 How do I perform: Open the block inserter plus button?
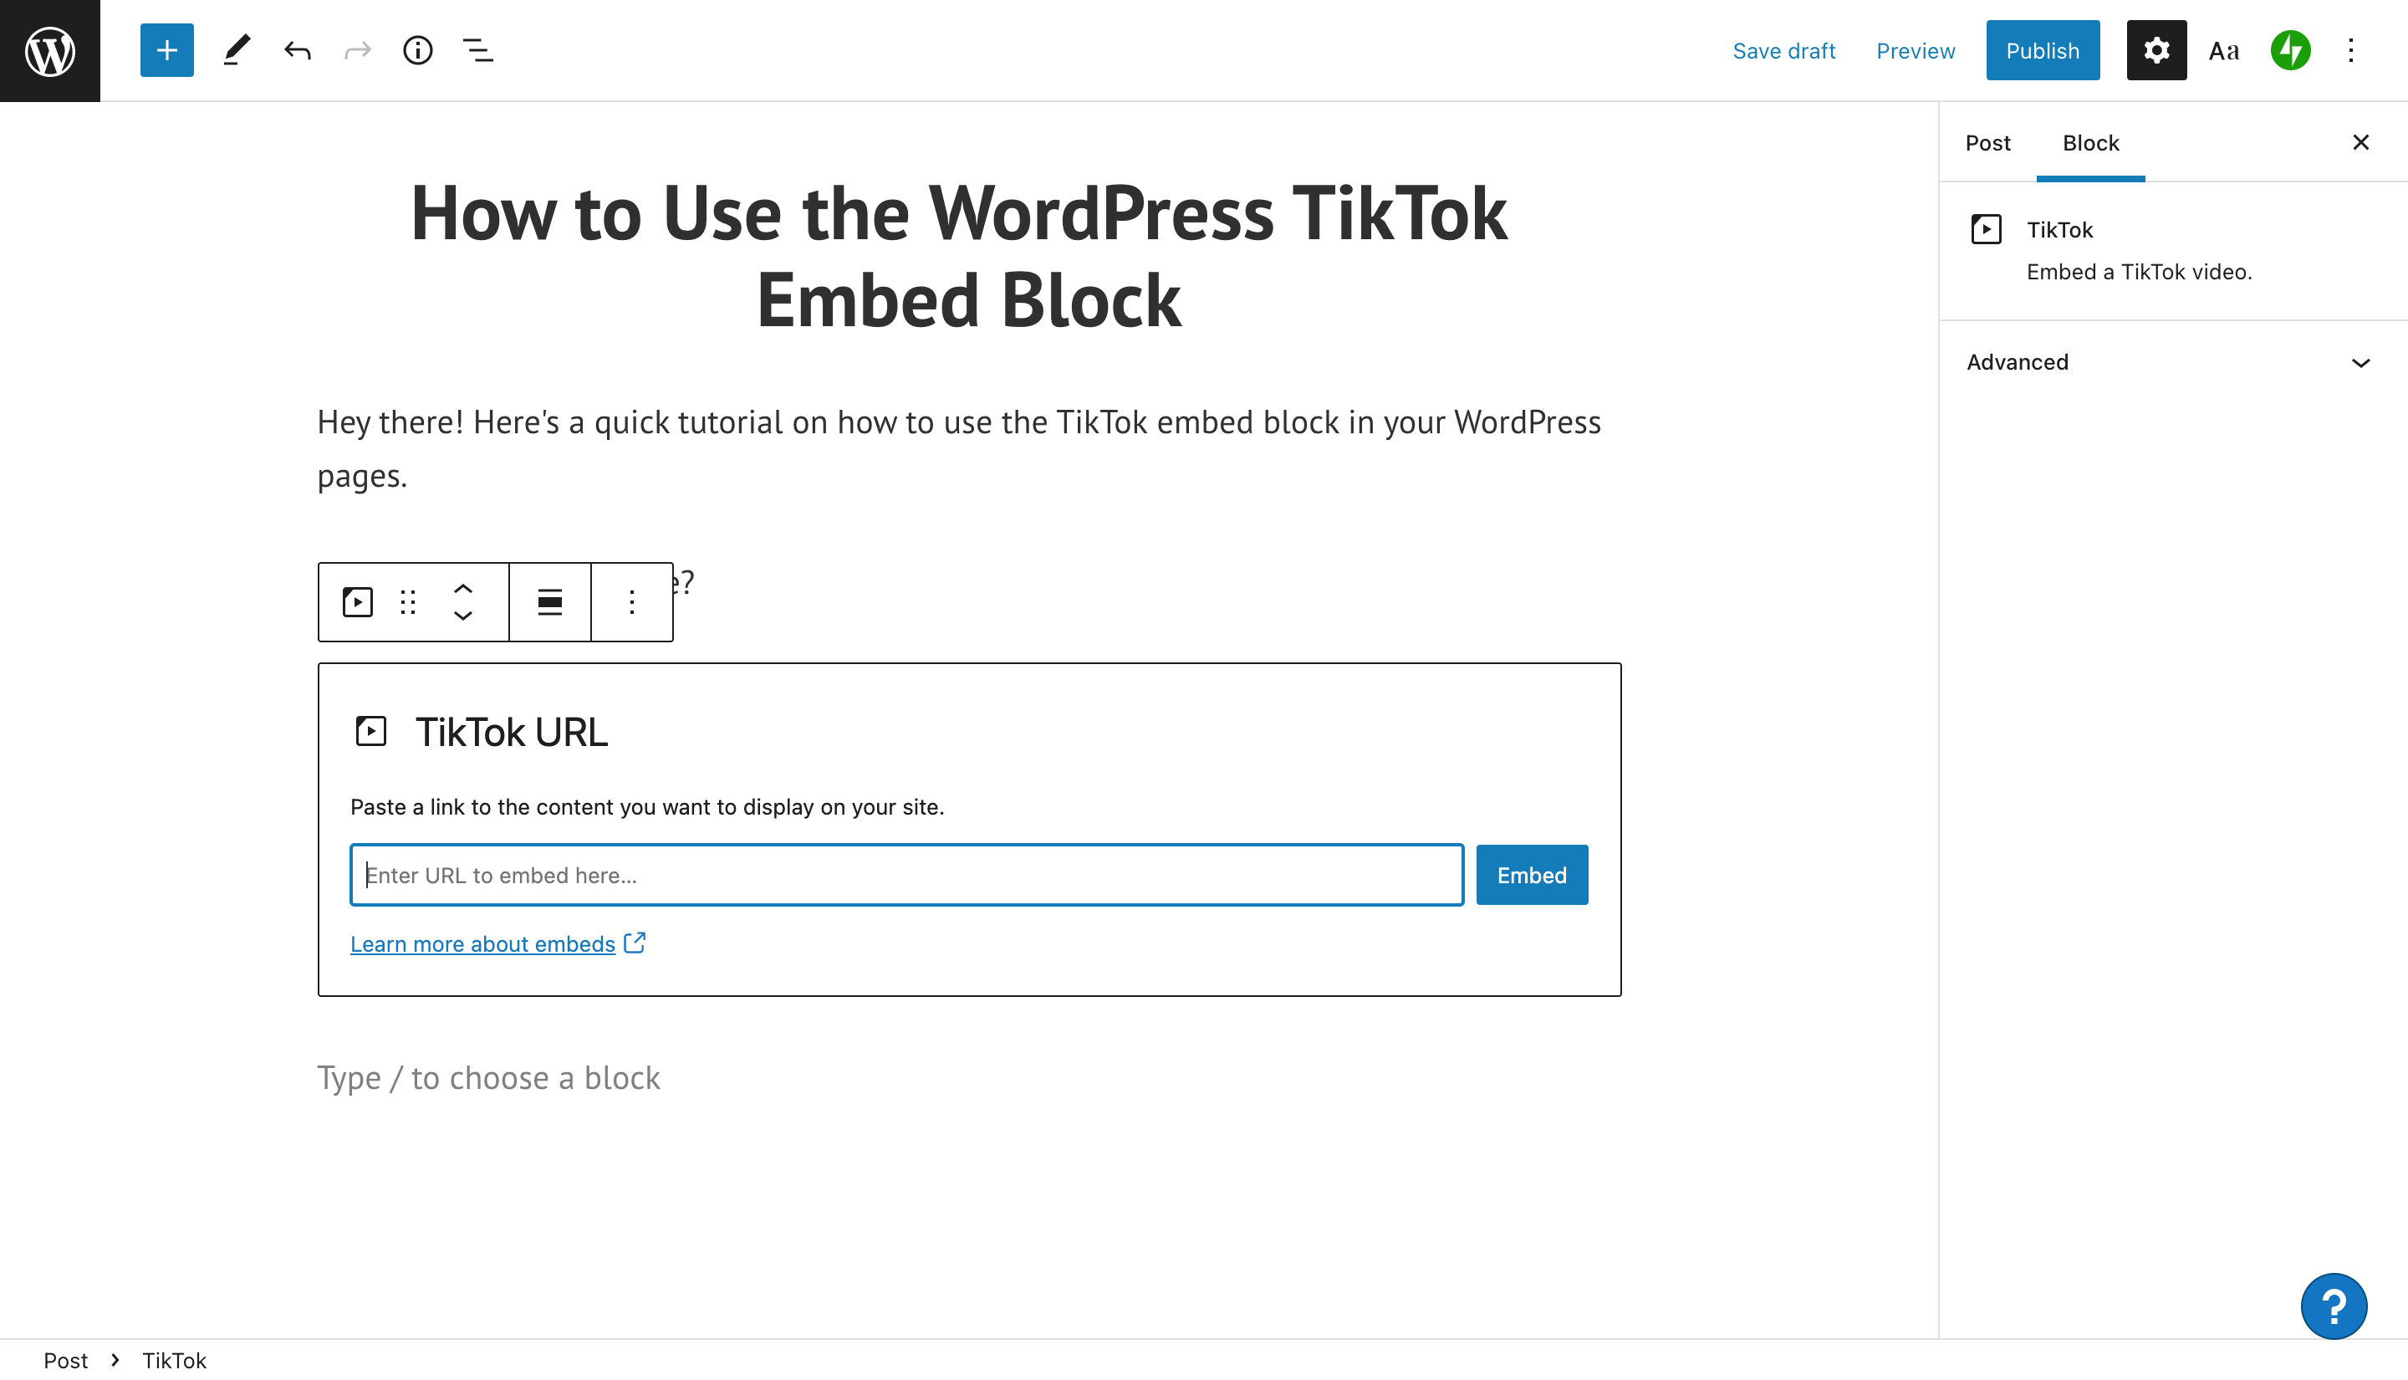(166, 50)
